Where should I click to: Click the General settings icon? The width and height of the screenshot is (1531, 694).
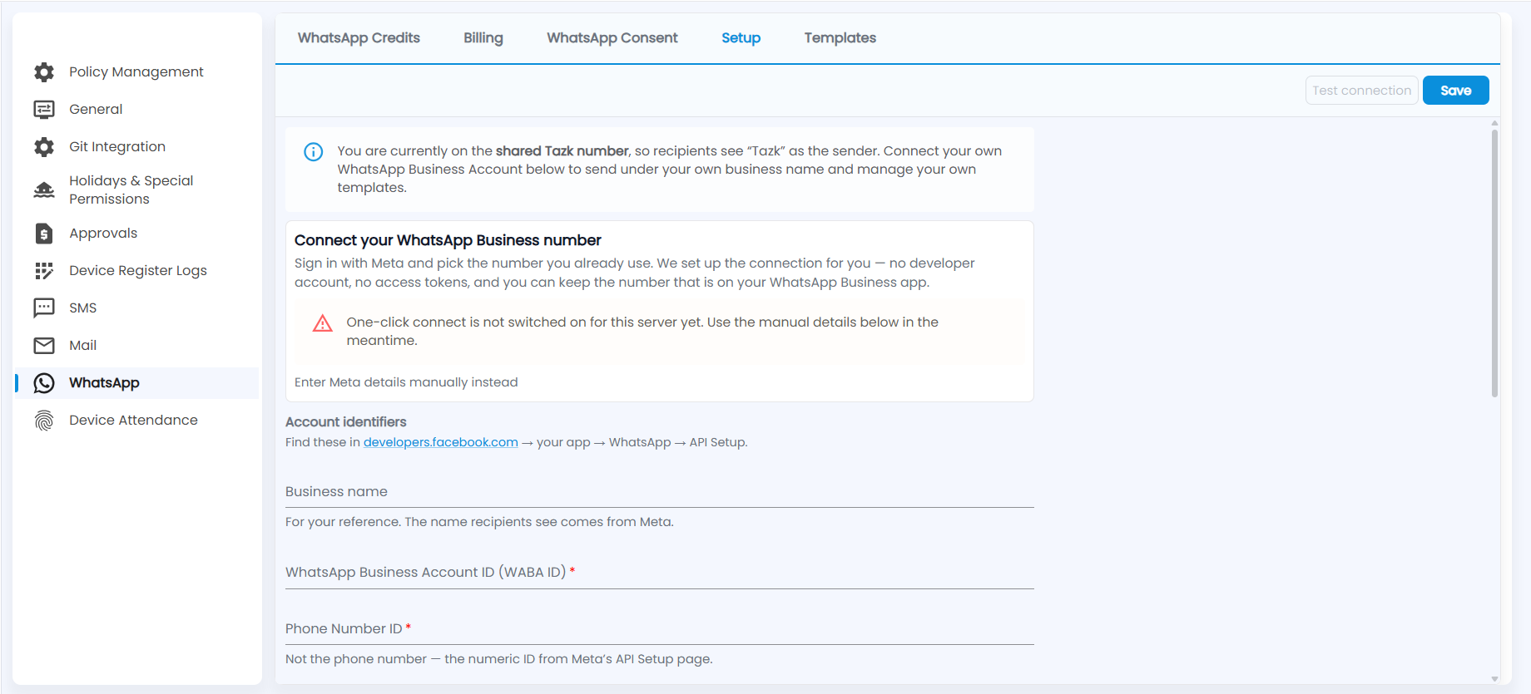click(x=44, y=110)
